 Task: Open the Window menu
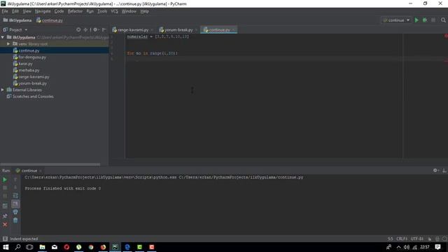[129, 11]
